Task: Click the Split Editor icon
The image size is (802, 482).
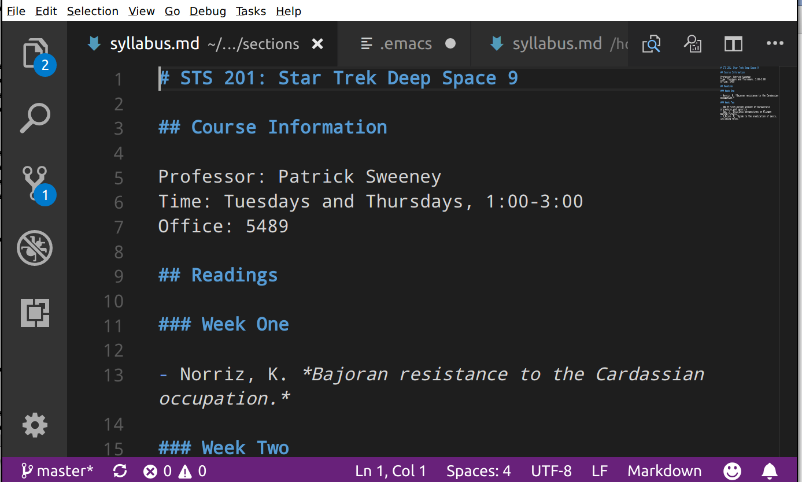Action: (733, 44)
